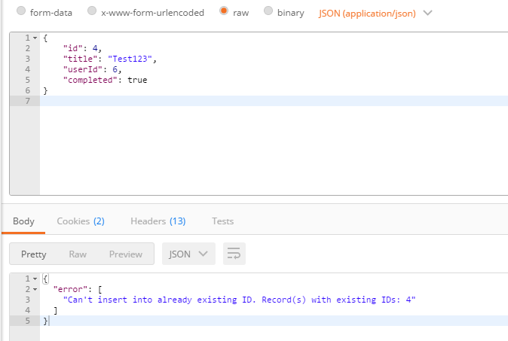Viewport: 508px width, 341px height.
Task: Toggle the line wrap icon
Action: [x=234, y=254]
